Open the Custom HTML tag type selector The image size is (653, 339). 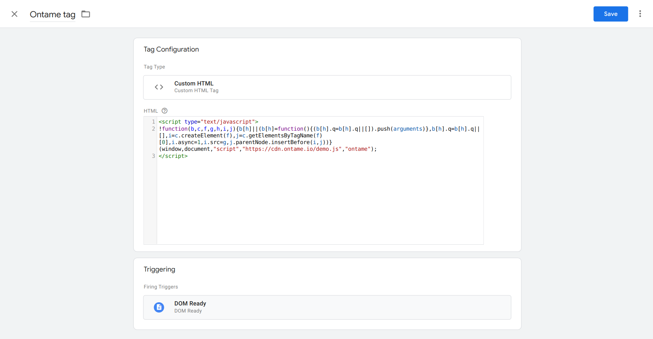[x=327, y=87]
